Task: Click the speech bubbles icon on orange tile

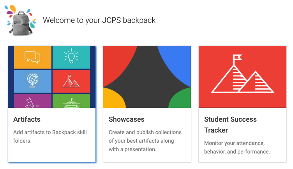Action: pos(33,57)
